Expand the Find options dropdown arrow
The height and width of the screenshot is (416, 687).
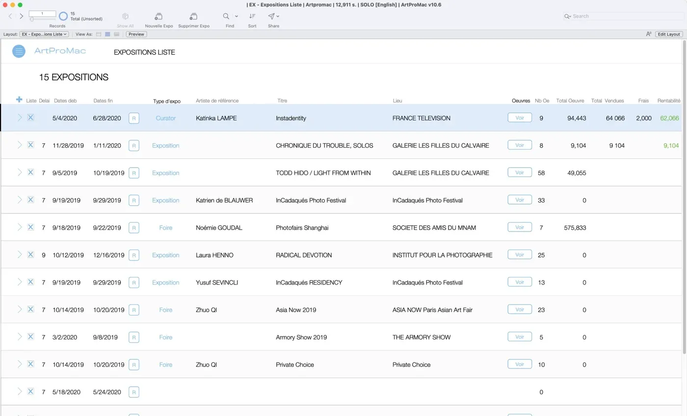237,16
